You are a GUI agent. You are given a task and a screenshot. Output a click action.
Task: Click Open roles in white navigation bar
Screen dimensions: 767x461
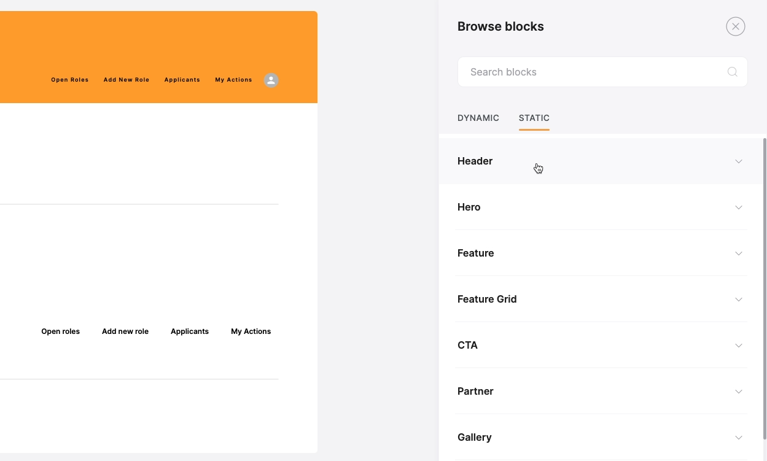pyautogui.click(x=61, y=331)
